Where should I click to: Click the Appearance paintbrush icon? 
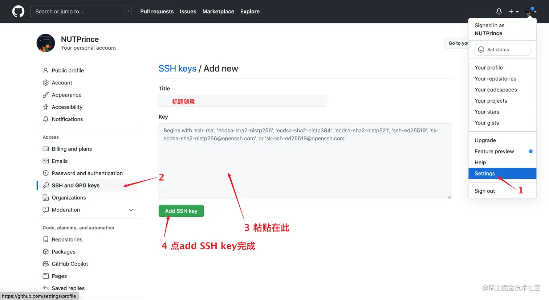46,95
